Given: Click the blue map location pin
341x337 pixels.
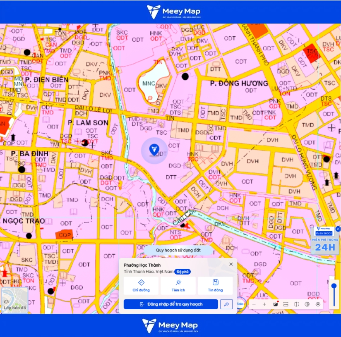Looking at the screenshot, I should (154, 150).
